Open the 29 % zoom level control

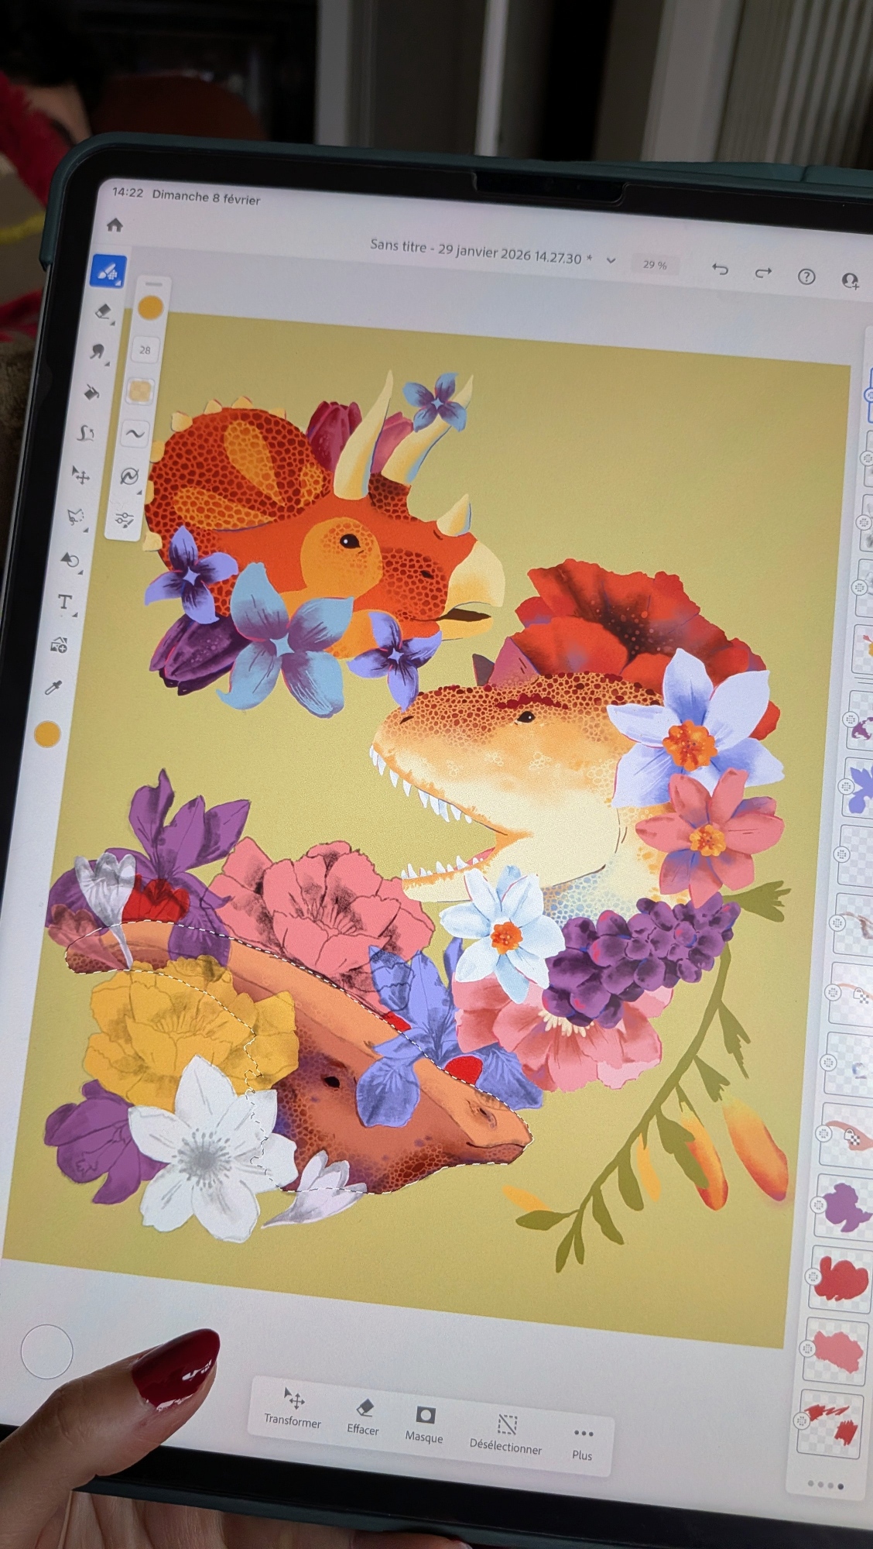point(655,265)
